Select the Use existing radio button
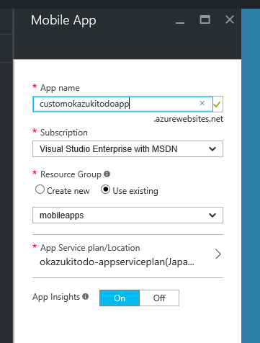This screenshot has width=260, height=343. click(x=105, y=190)
